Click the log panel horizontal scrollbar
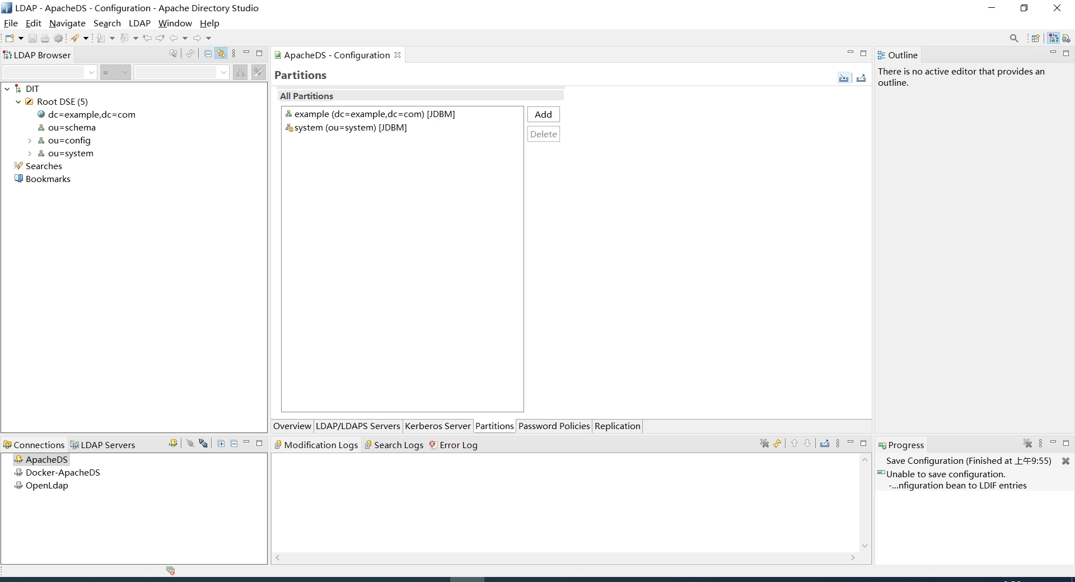Viewport: 1075px width, 582px height. pos(565,557)
